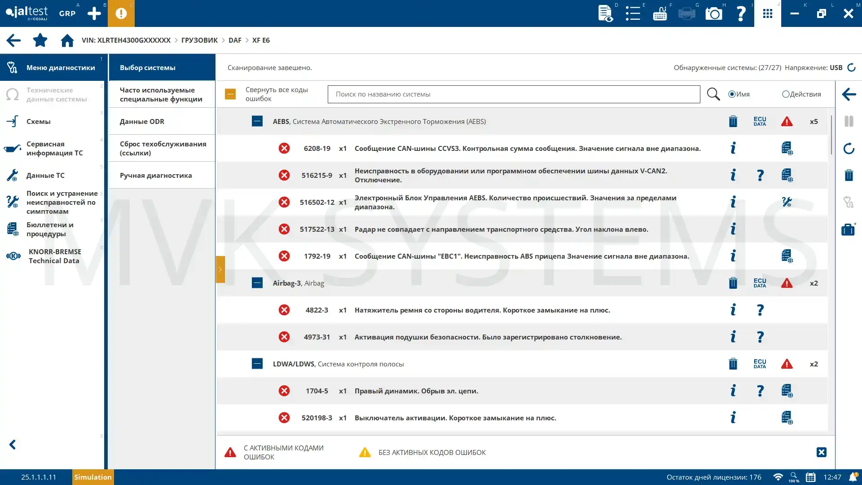This screenshot has height=485, width=862.
Task: Open the notification bell in the status bar
Action: (853, 477)
